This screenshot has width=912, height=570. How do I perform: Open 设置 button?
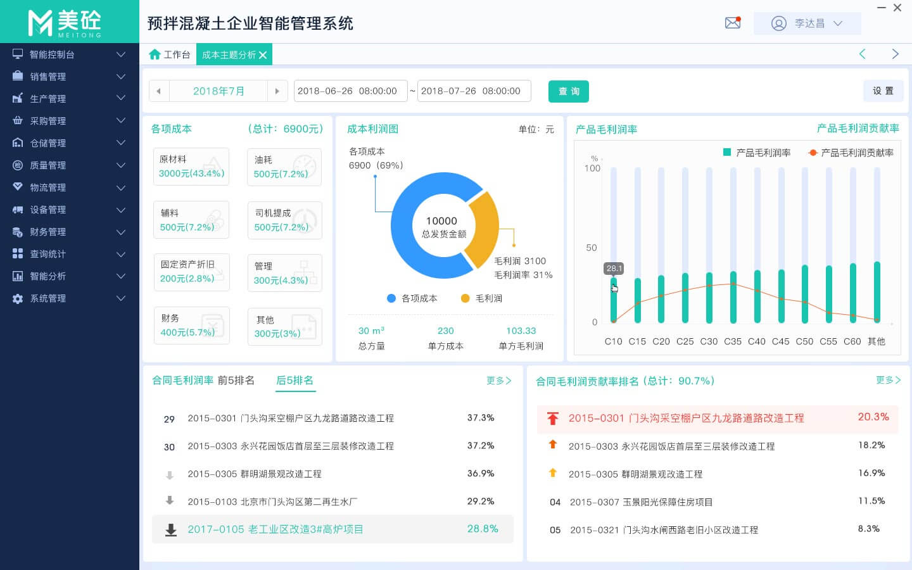click(x=883, y=91)
